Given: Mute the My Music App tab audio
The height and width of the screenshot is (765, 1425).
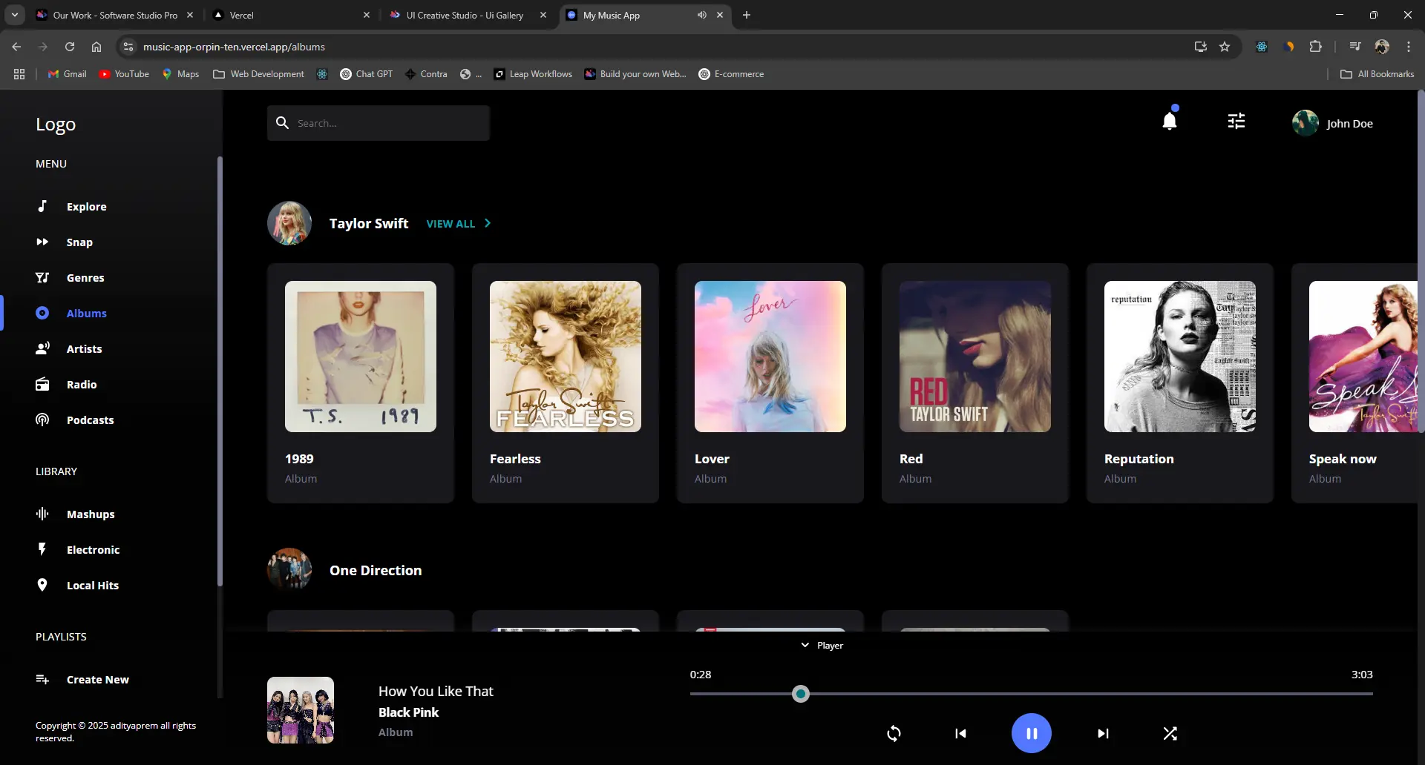Looking at the screenshot, I should click(701, 15).
